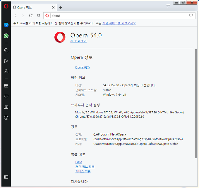Minimize the Opera window
This screenshot has width=199, height=188.
176,2
